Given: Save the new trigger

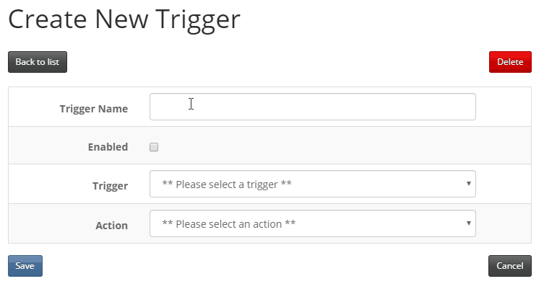Looking at the screenshot, I should click(25, 266).
